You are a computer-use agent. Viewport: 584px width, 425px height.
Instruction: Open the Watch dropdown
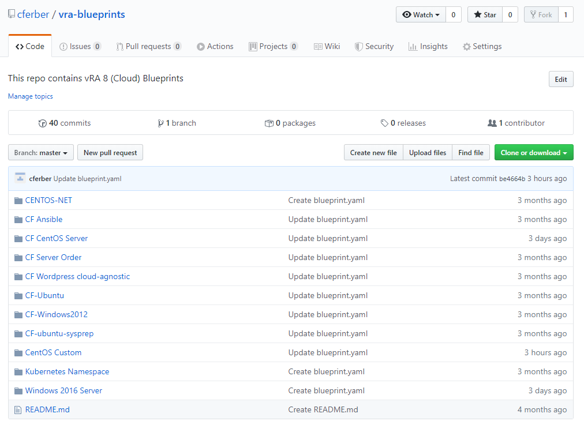(x=421, y=15)
